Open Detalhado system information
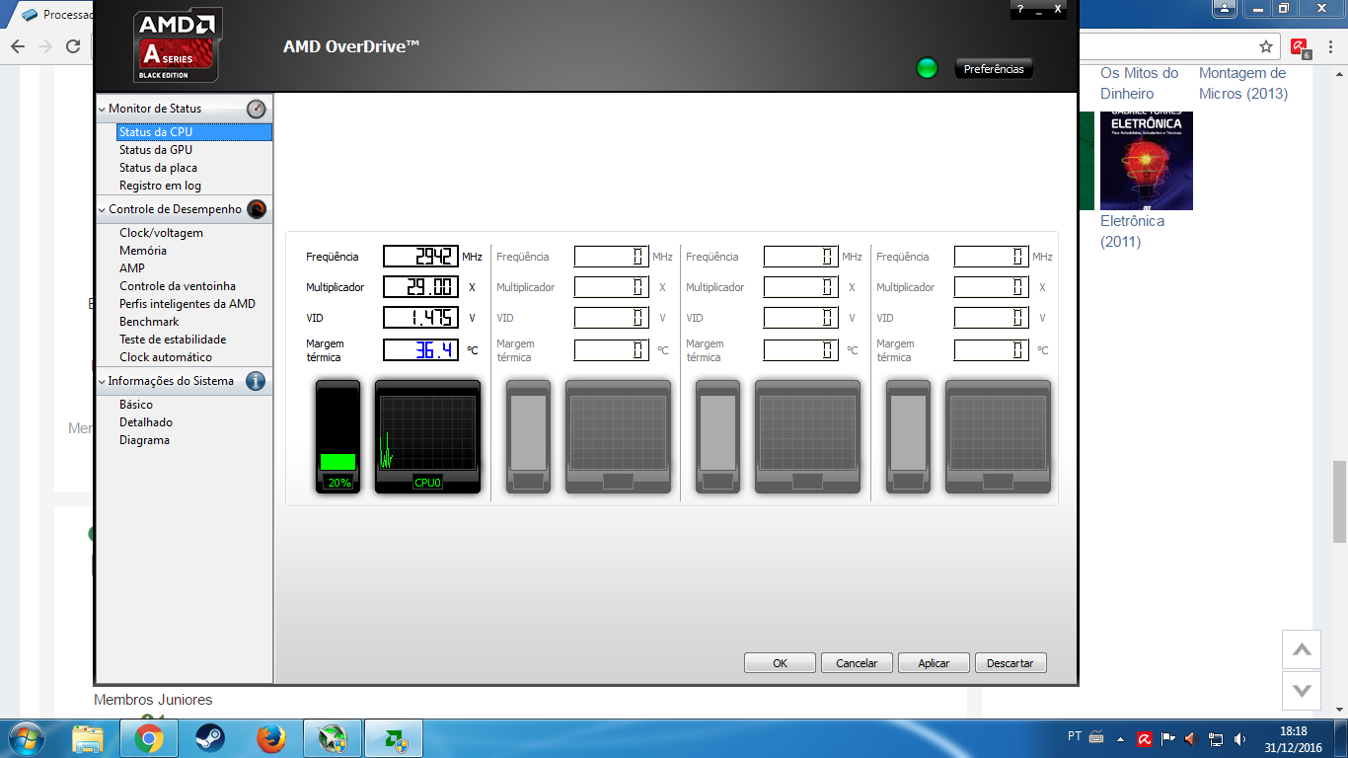 (146, 422)
